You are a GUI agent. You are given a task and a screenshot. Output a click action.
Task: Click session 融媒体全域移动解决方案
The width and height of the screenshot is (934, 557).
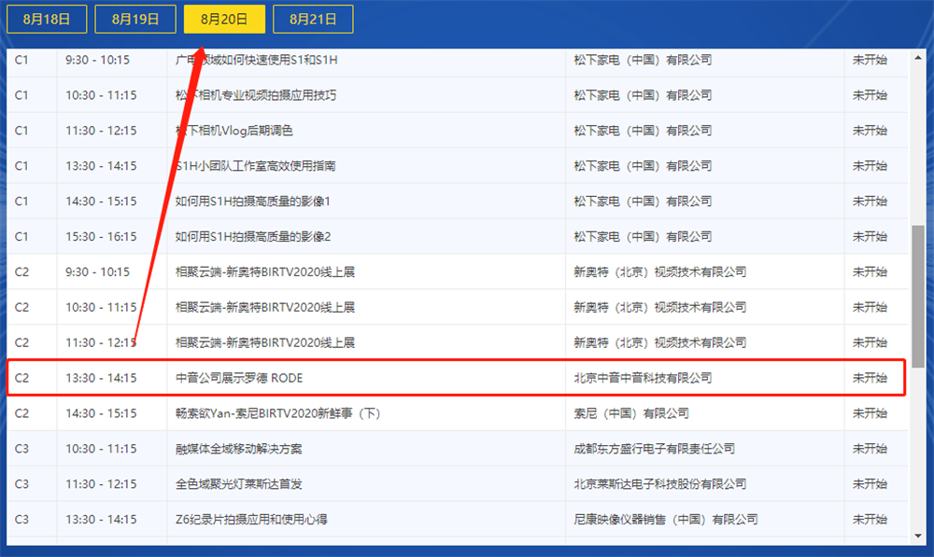pyautogui.click(x=238, y=449)
